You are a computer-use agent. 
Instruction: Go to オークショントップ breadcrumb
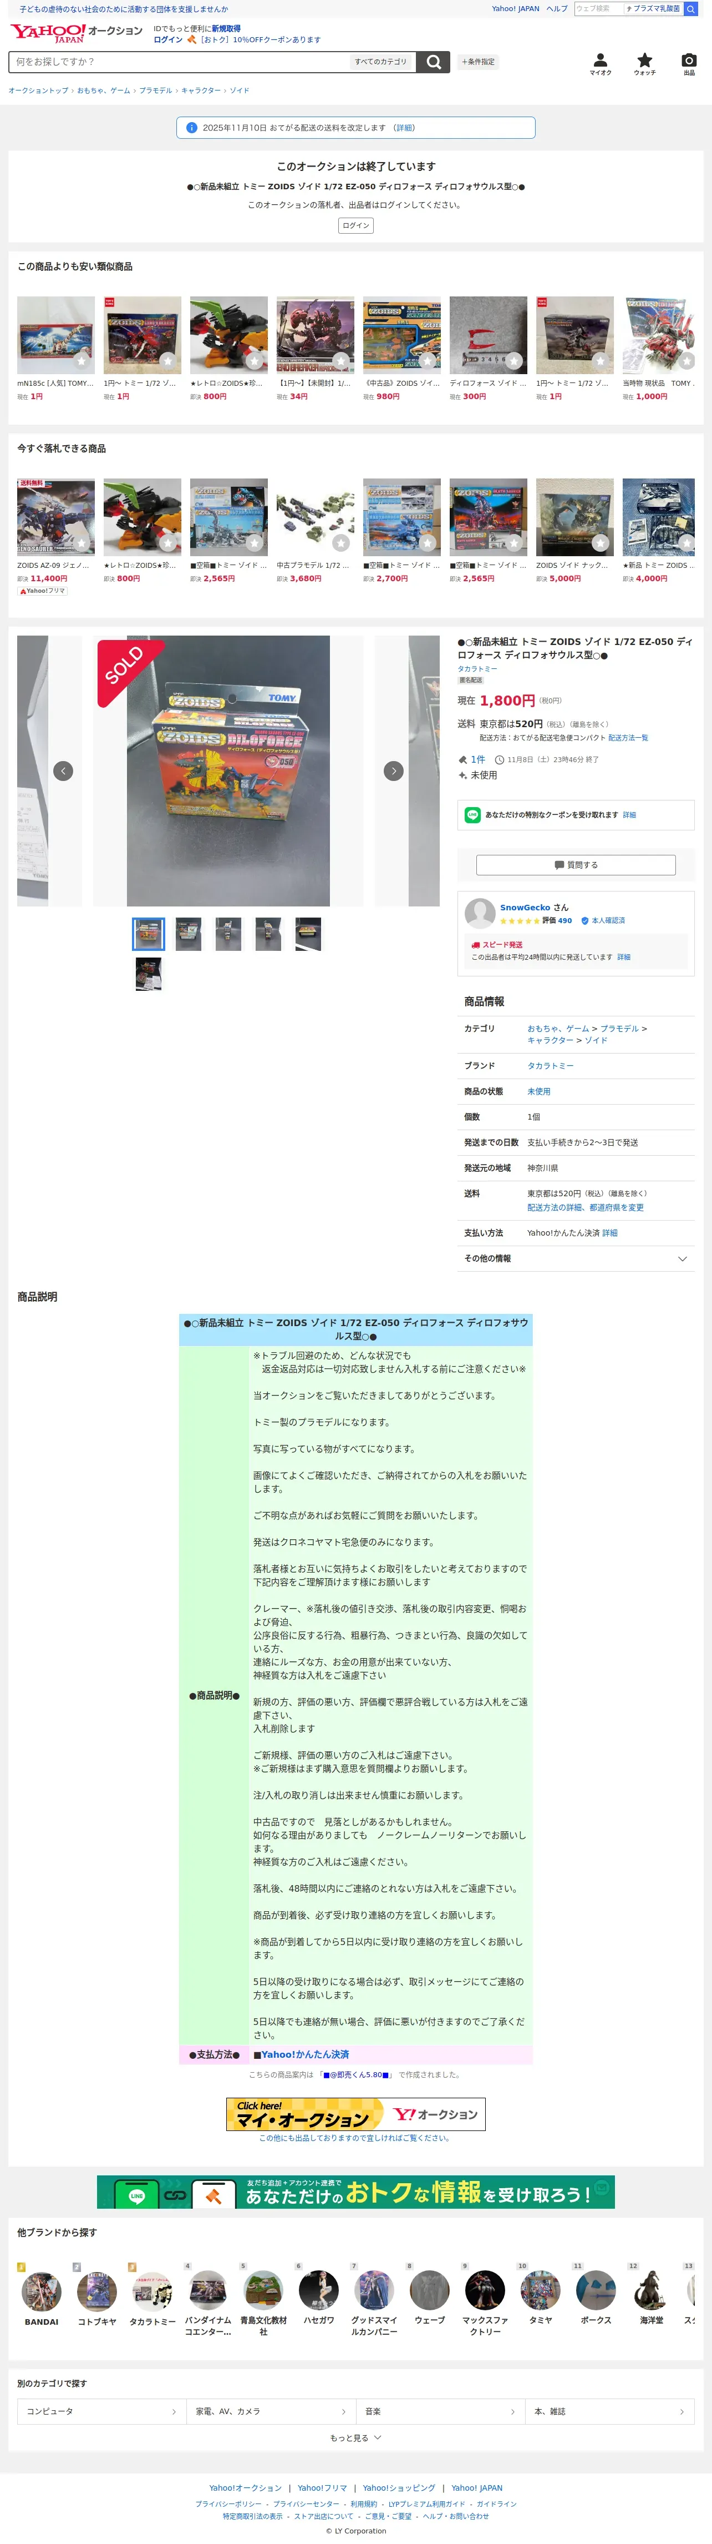[38, 91]
